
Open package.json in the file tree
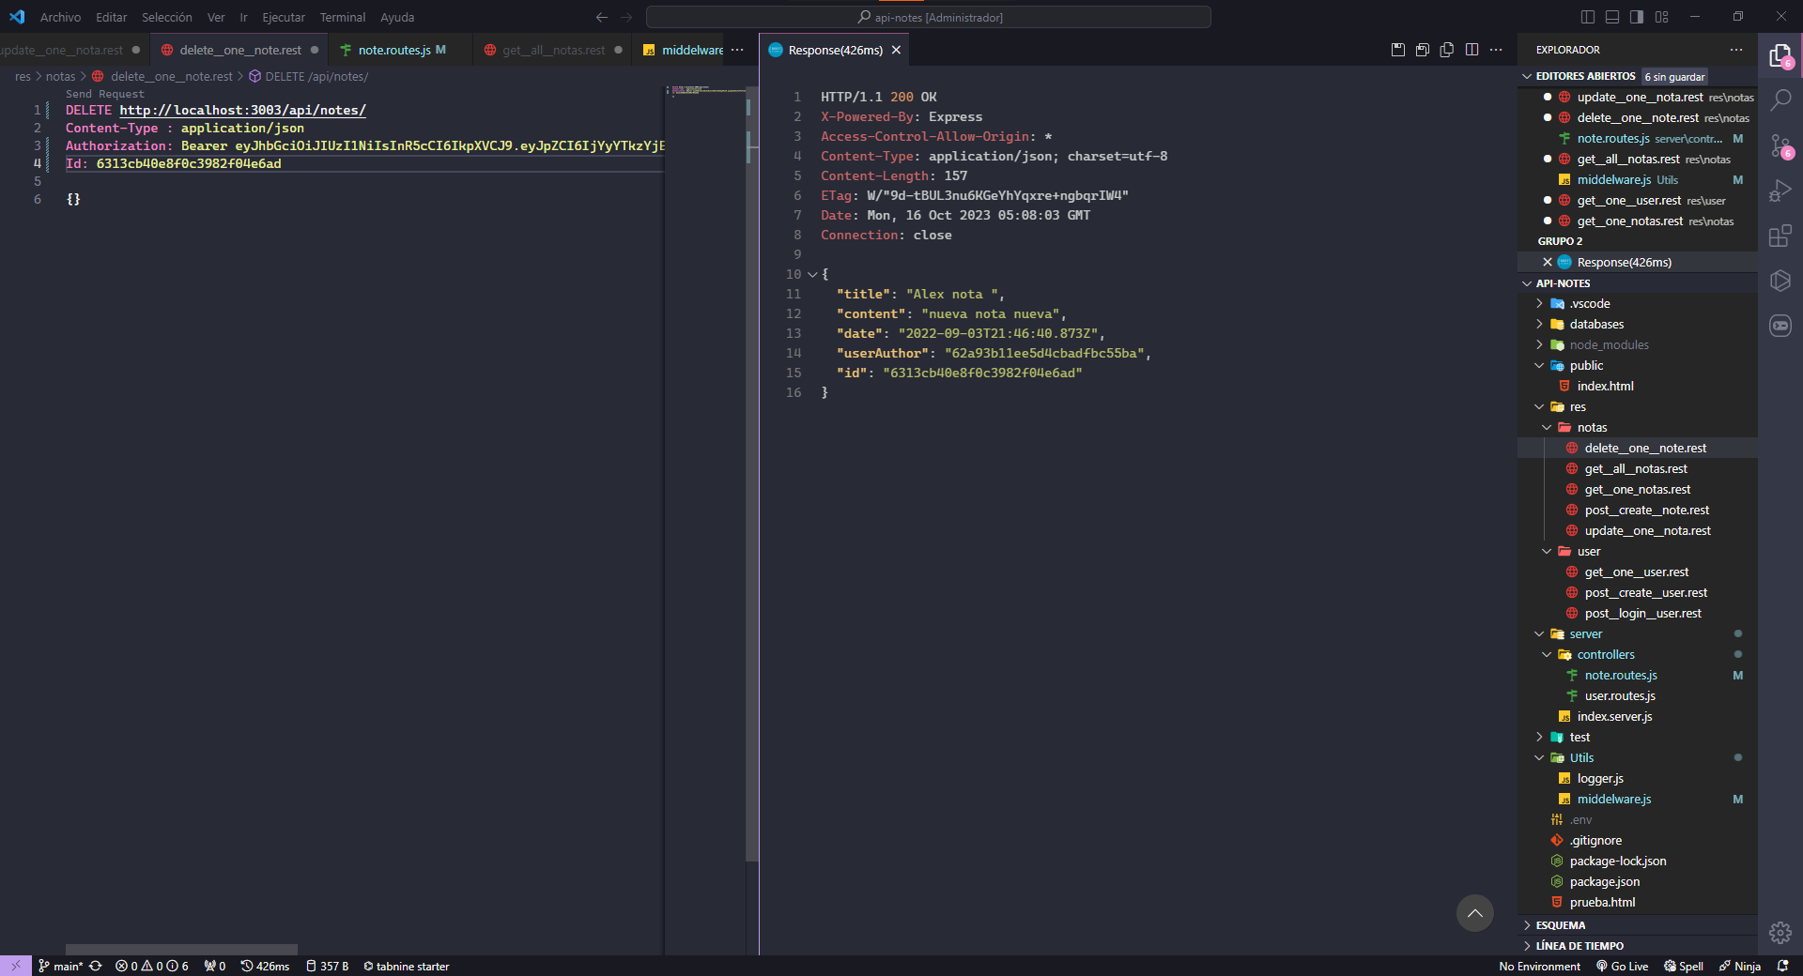pyautogui.click(x=1604, y=881)
